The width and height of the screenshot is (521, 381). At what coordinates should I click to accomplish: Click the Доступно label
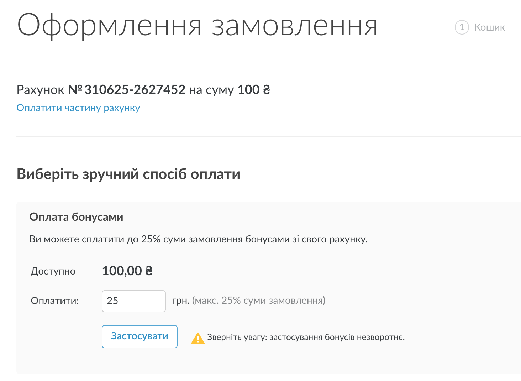click(x=53, y=271)
